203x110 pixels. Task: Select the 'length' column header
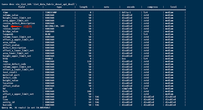tap(83, 7)
